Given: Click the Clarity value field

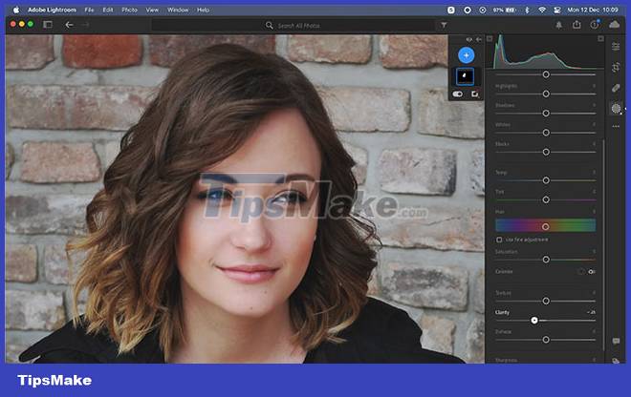Looking at the screenshot, I should [x=591, y=312].
